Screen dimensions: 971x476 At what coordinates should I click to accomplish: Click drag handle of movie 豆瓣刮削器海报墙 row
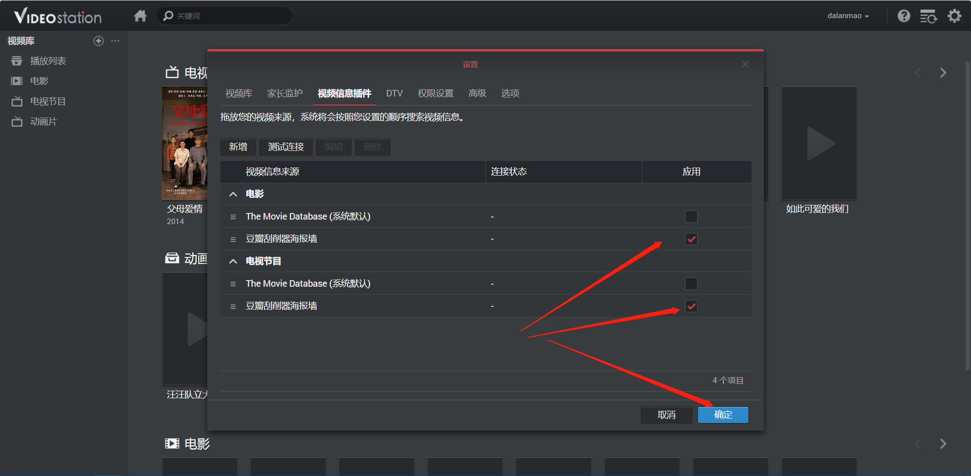[233, 239]
